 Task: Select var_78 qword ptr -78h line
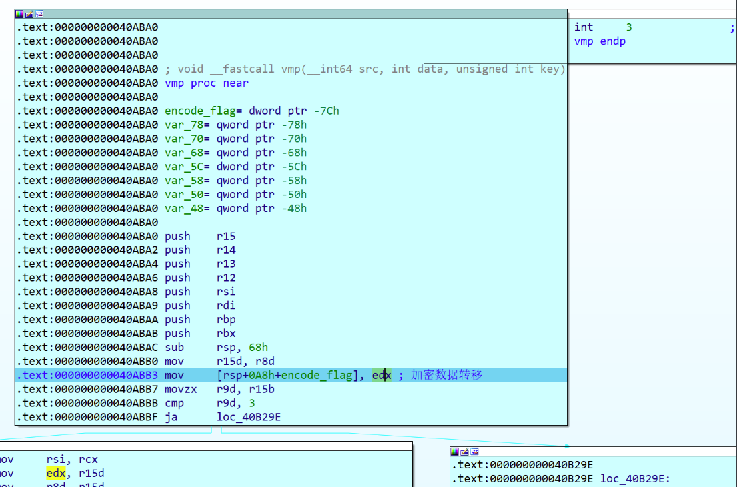(x=235, y=125)
